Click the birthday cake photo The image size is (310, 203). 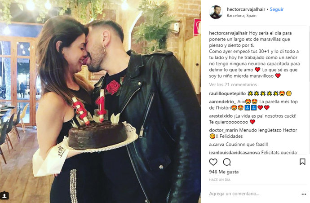point(101,101)
